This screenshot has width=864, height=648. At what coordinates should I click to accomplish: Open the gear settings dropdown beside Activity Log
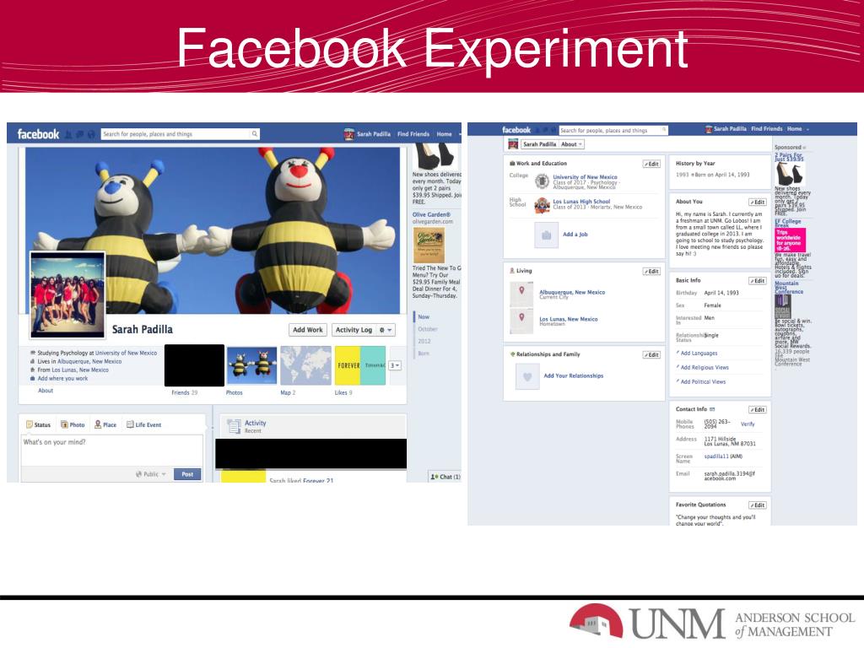(x=386, y=330)
